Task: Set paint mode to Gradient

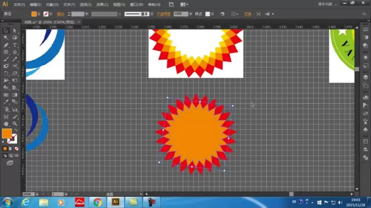Action: tap(11, 148)
